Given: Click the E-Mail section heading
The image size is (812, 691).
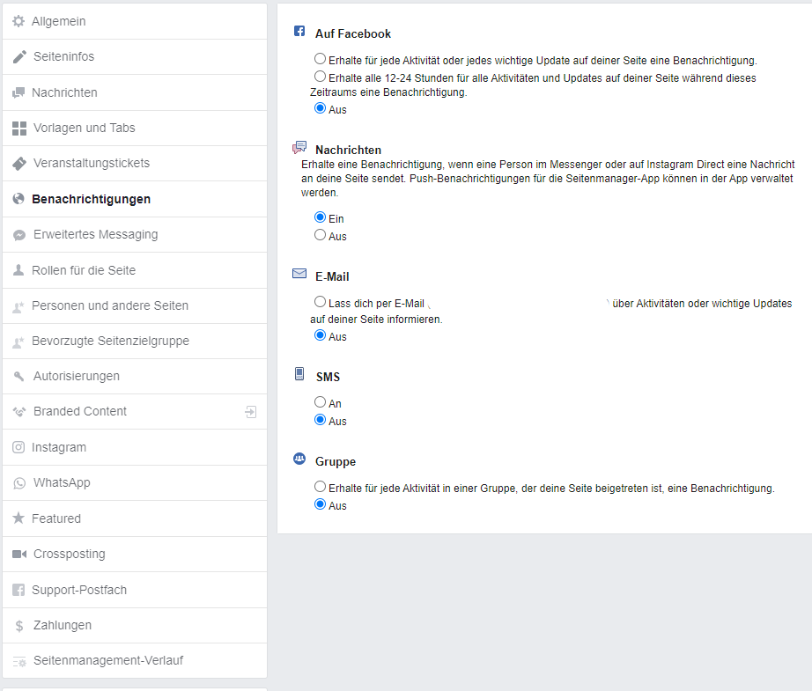Looking at the screenshot, I should coord(332,277).
